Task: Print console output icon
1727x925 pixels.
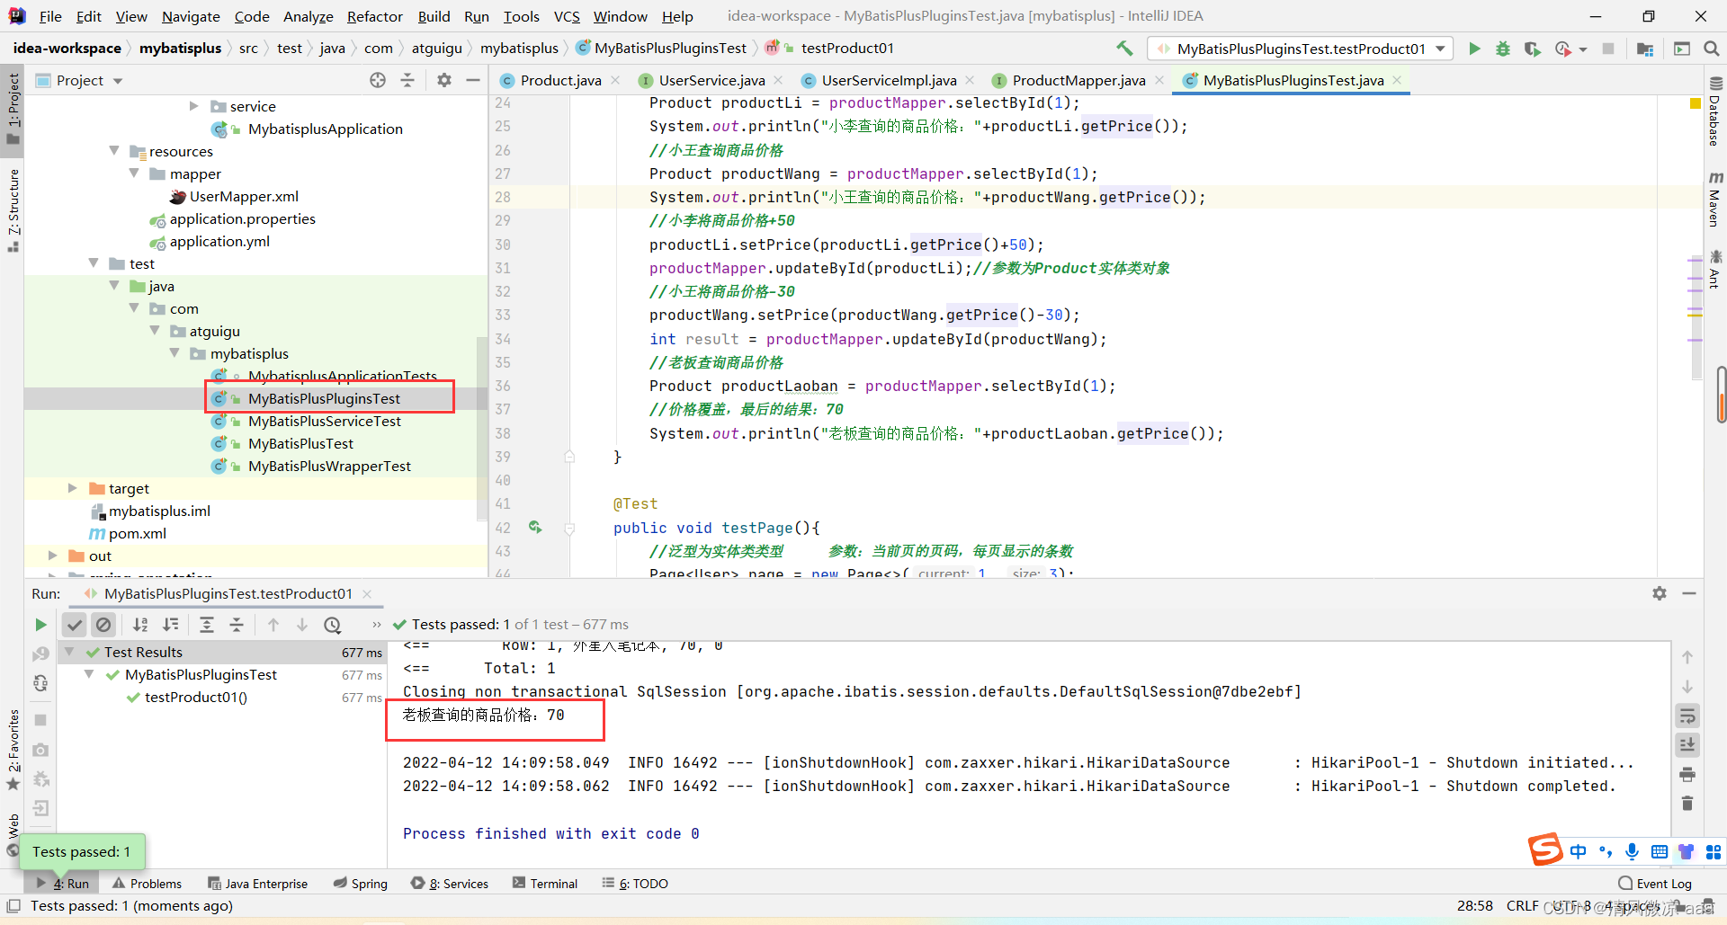Action: click(x=1687, y=774)
